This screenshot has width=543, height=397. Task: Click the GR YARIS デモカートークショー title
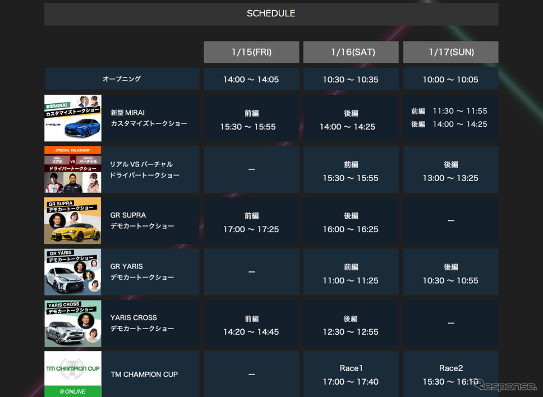click(x=142, y=272)
